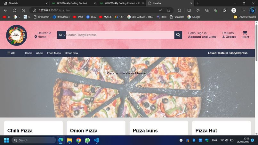Click Hello, sign in Account and Lists
Viewport: 258px width, 145px height.
[202, 35]
